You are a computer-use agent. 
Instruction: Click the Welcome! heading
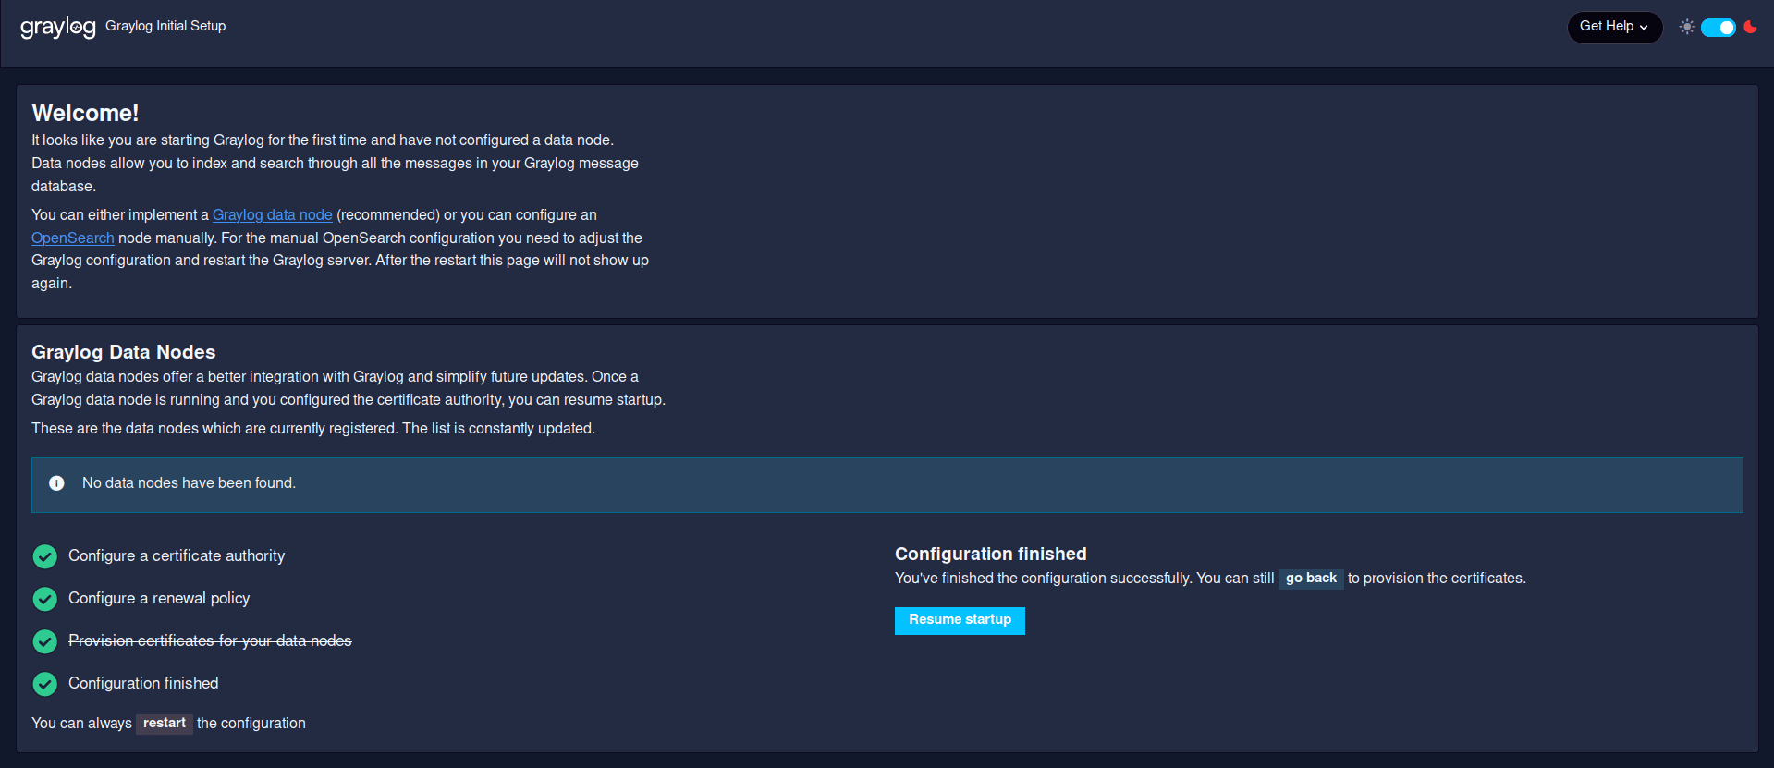[85, 113]
